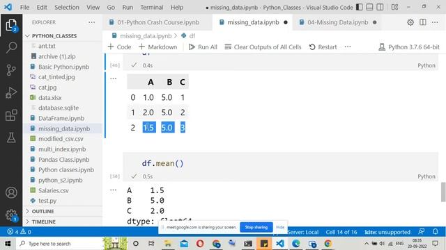Open the File menu
Screen dimensions: 446x250
click(x=24, y=8)
